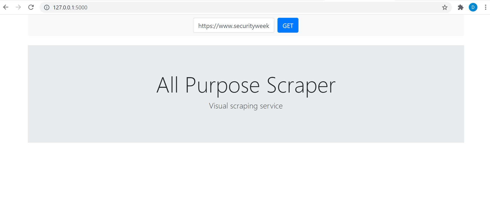Submit the URL with the GET button
The width and height of the screenshot is (490, 218).
pyautogui.click(x=288, y=25)
